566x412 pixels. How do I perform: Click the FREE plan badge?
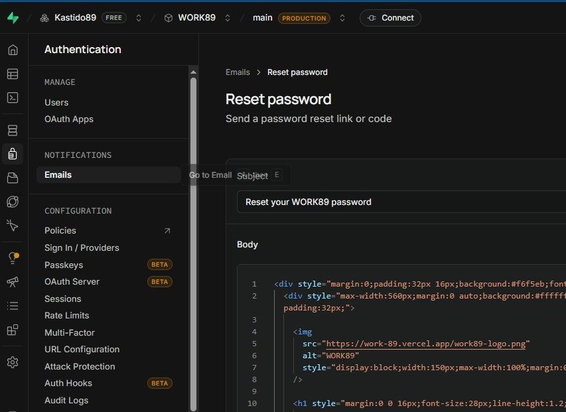coord(114,18)
